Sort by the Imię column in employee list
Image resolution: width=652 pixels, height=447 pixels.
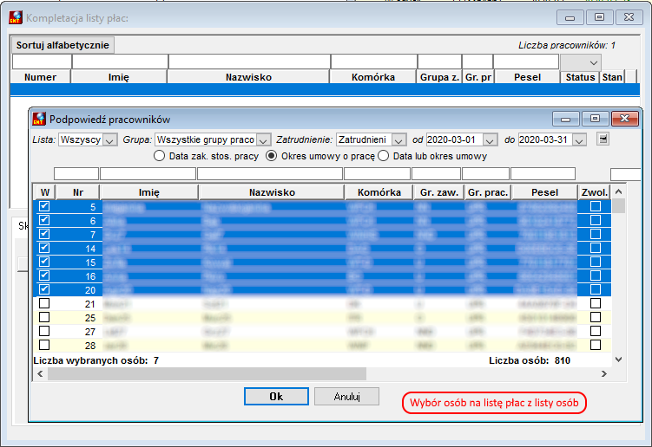(149, 192)
